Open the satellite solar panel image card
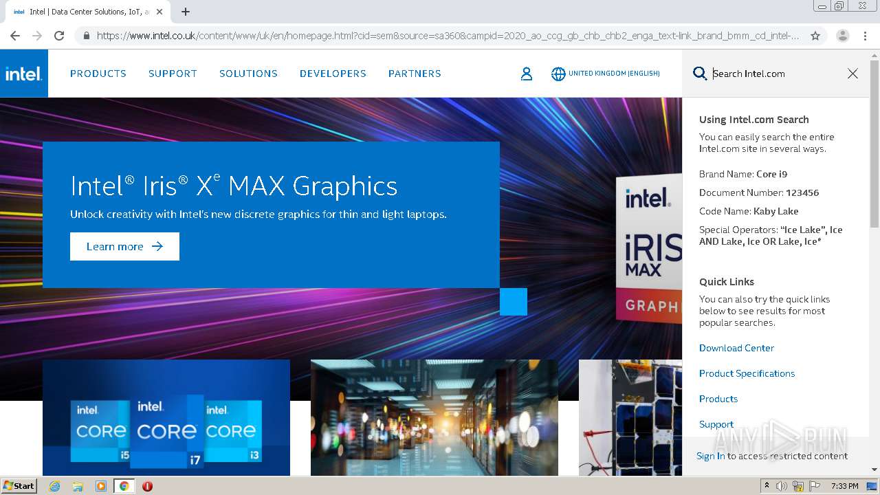Viewport: 880px width, 495px height. click(630, 417)
